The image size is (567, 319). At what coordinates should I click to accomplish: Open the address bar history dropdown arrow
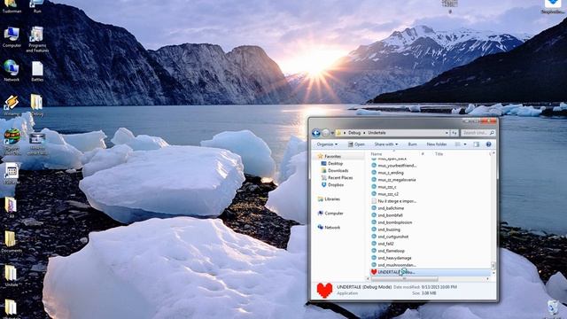point(447,133)
